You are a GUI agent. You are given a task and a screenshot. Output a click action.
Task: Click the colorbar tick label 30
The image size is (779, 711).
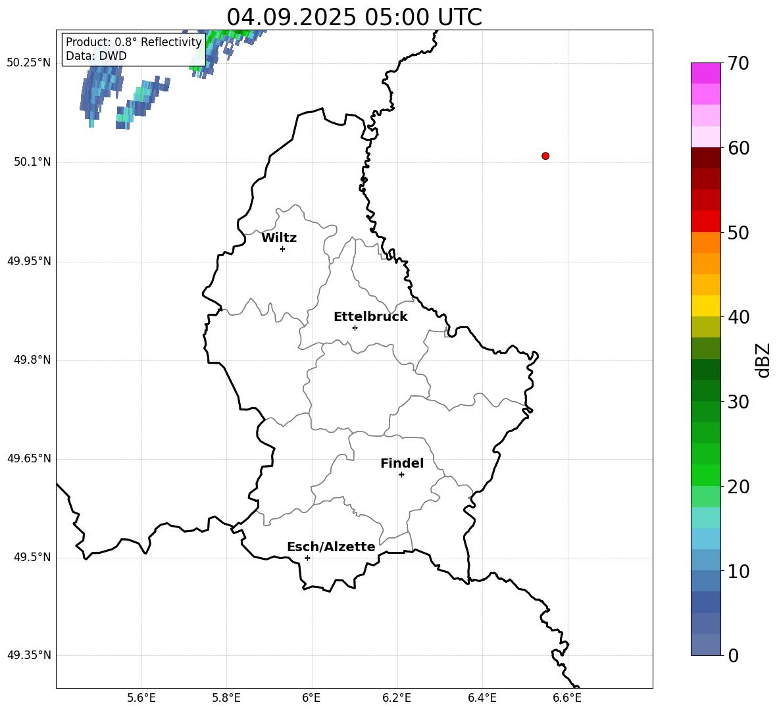point(738,402)
